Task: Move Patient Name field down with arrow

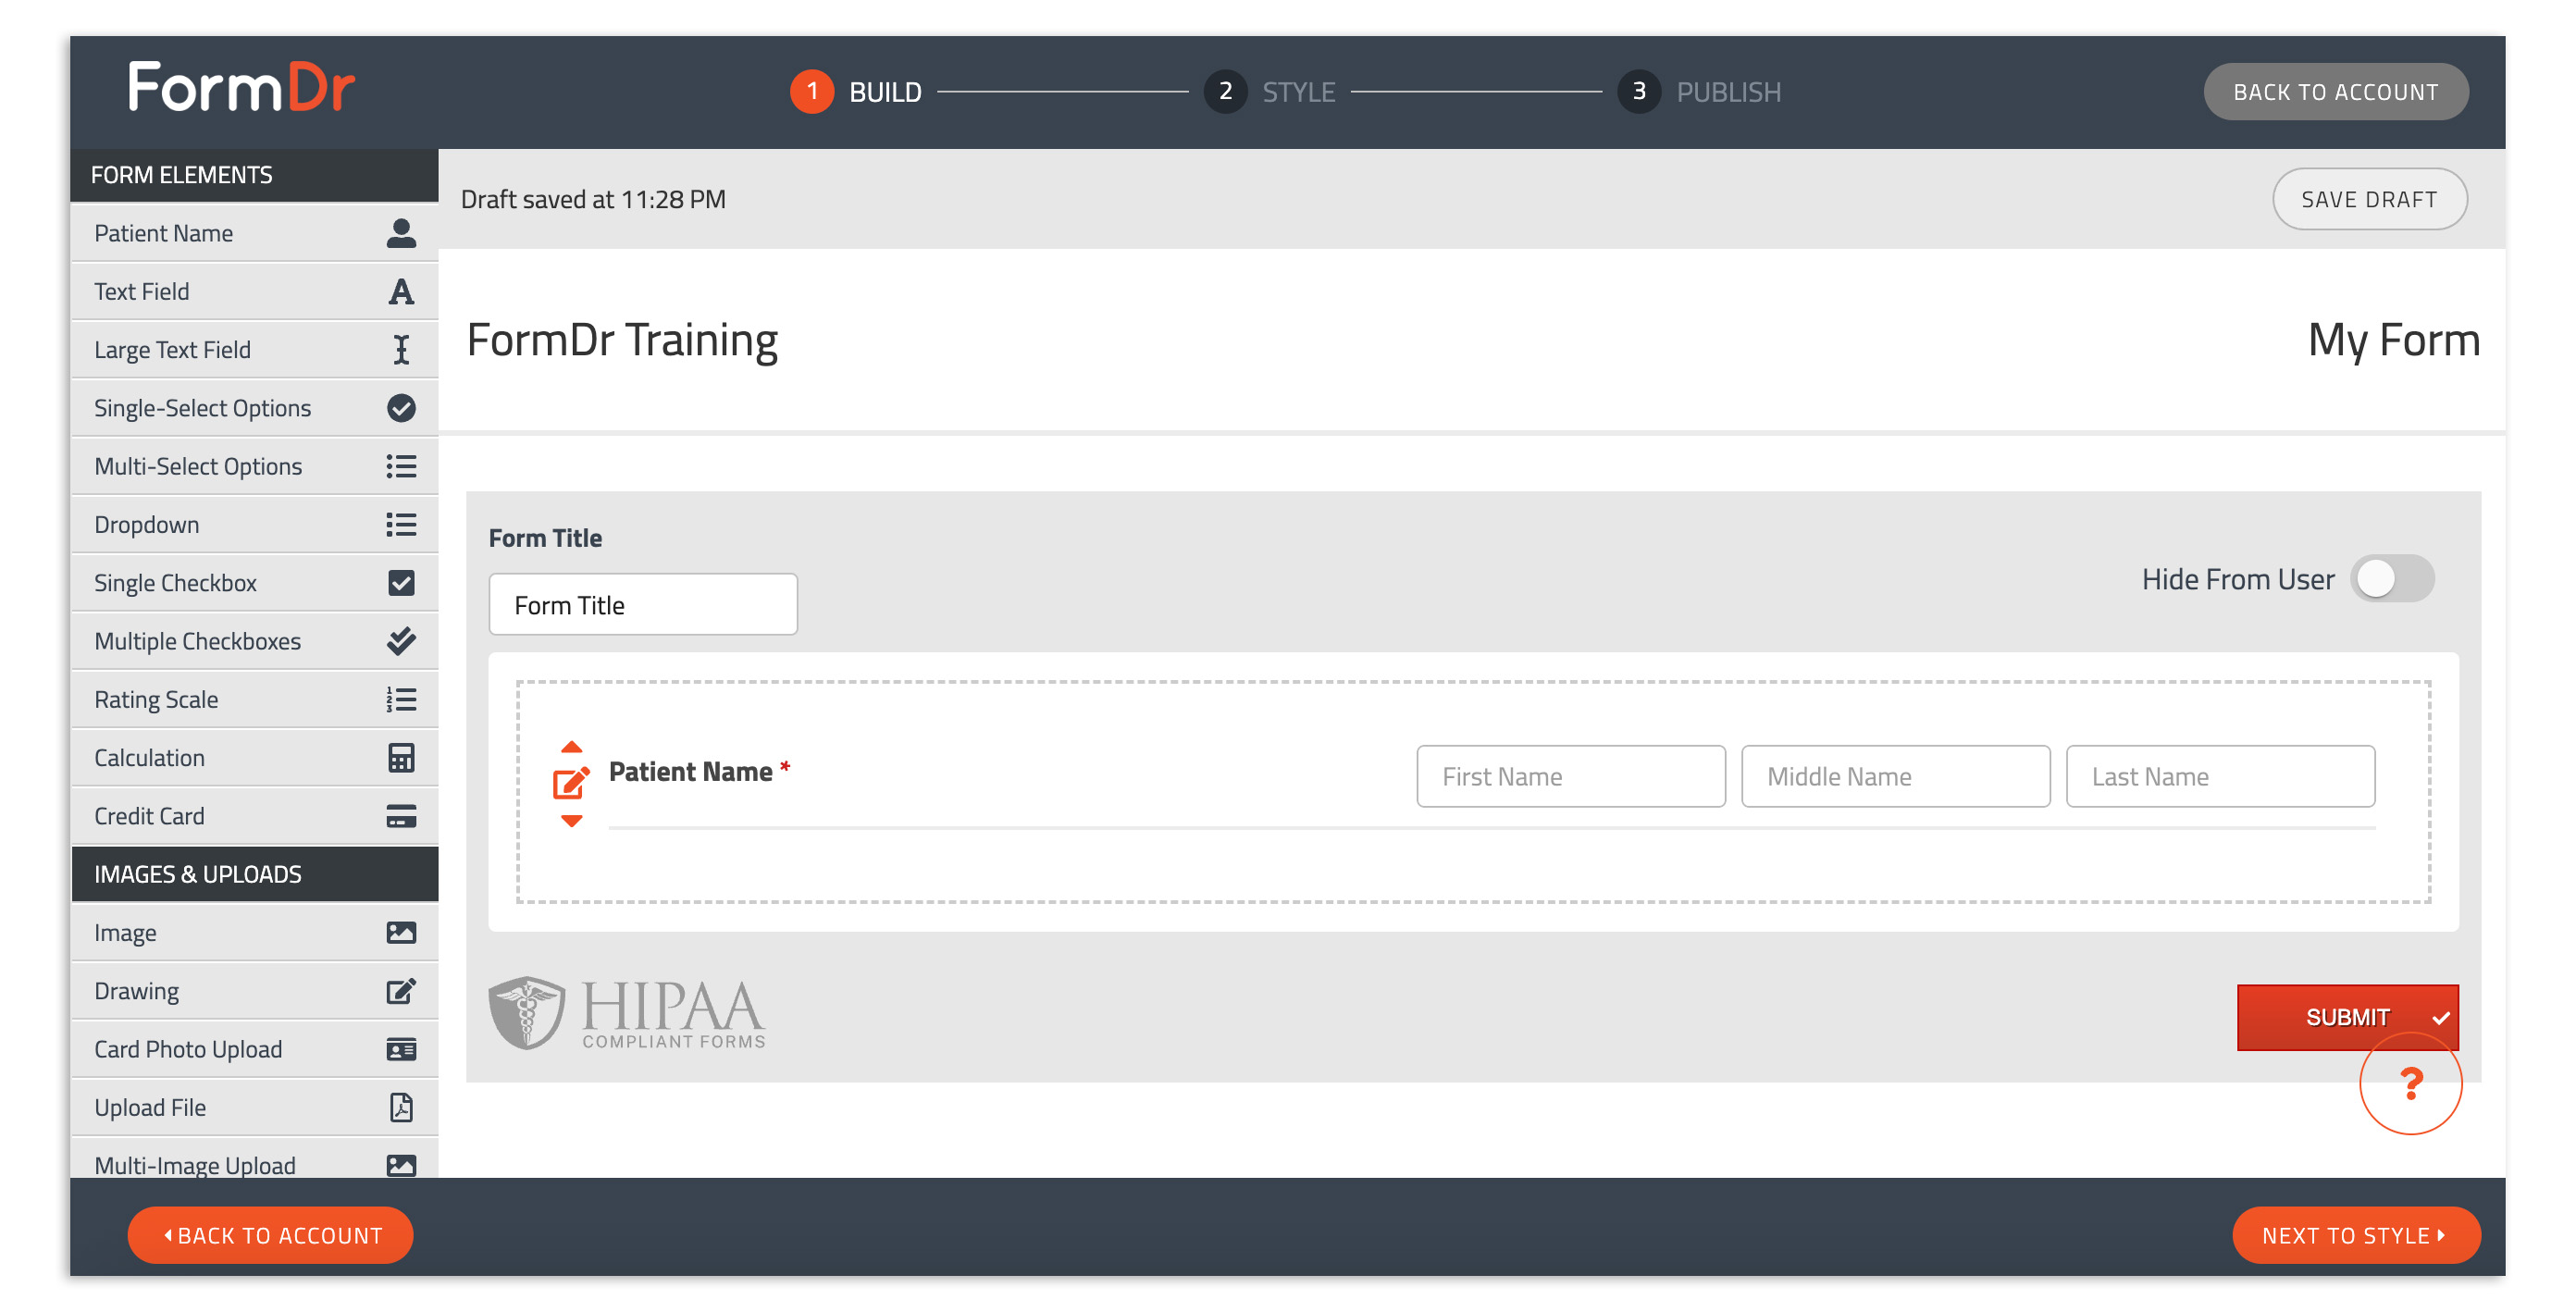Action: (571, 821)
